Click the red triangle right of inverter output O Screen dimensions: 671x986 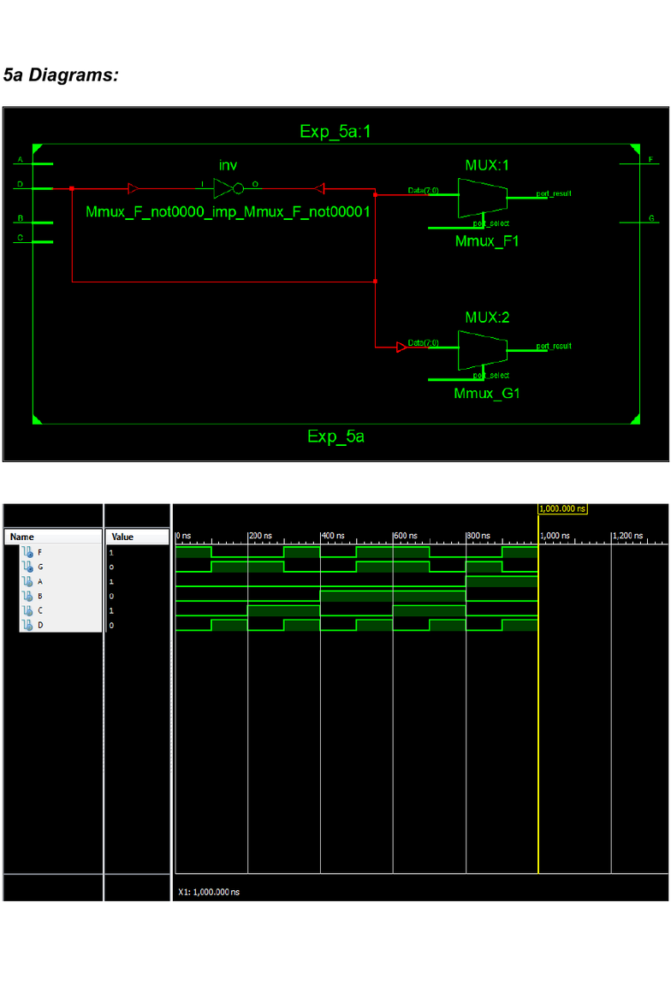coord(319,188)
